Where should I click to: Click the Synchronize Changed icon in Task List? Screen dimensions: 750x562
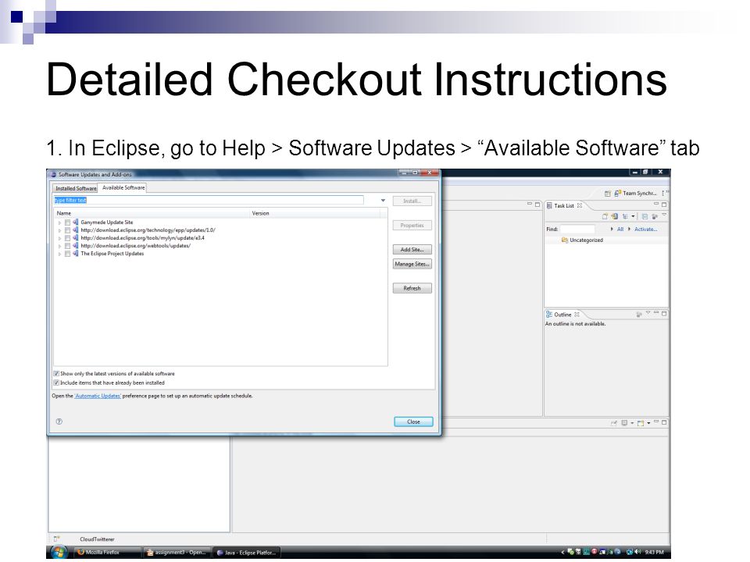point(615,216)
